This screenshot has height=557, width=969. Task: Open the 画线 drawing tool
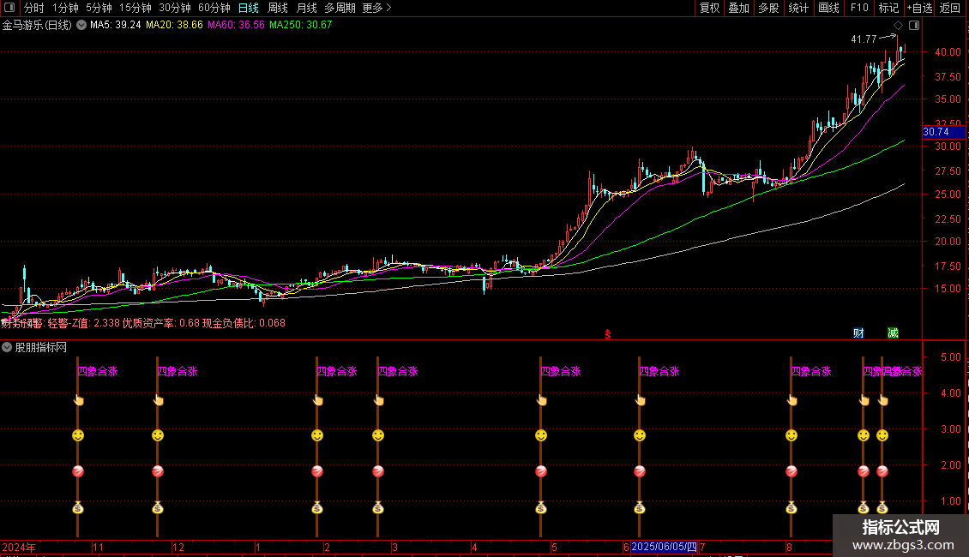pyautogui.click(x=828, y=8)
